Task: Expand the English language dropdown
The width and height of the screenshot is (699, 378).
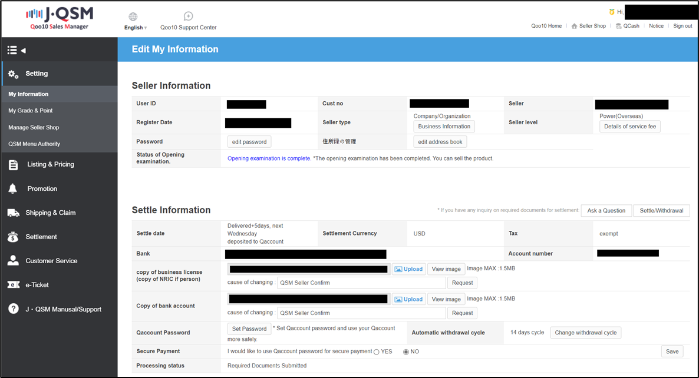Action: [136, 28]
